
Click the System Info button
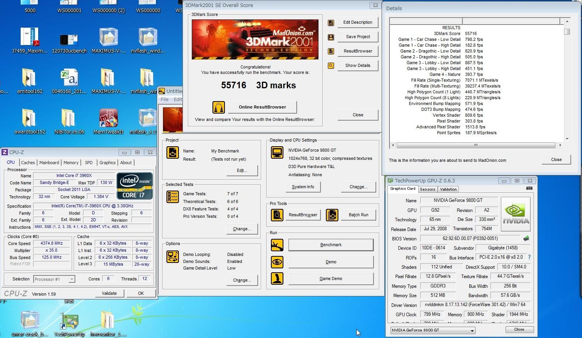coord(303,187)
